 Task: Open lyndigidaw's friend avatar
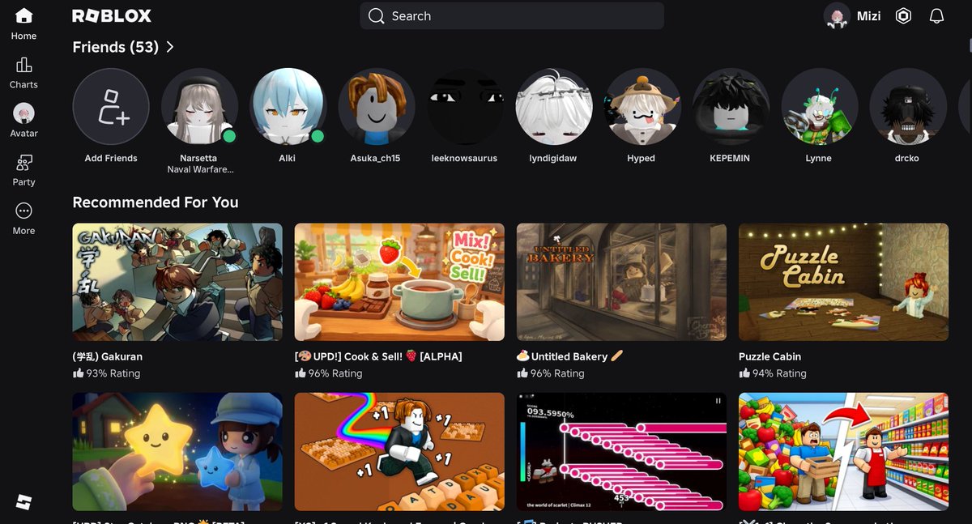tap(553, 107)
